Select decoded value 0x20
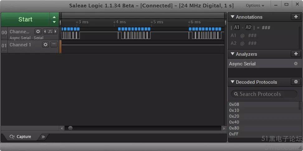 click(263, 116)
